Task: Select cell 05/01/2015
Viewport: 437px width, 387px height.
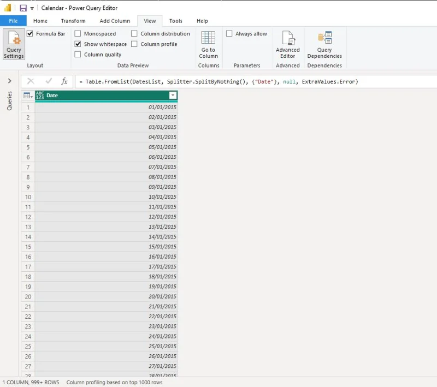Action: pos(106,147)
